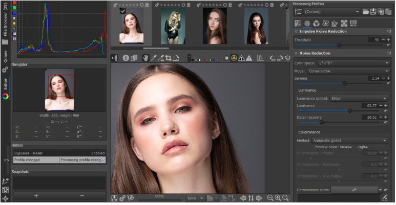Open Chrominance curve type dropdown arrow

[380, 190]
